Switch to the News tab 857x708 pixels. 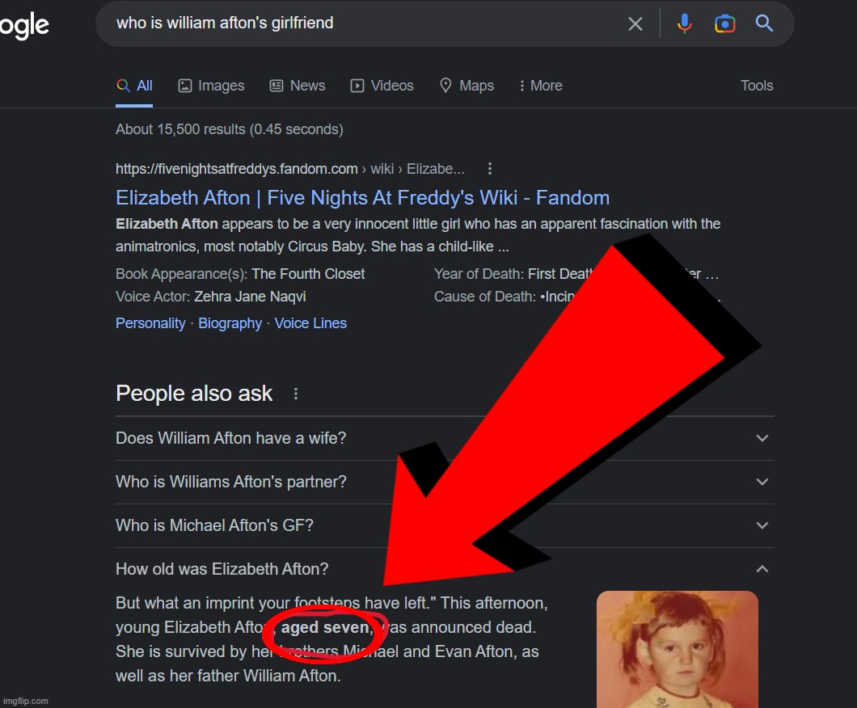click(298, 86)
